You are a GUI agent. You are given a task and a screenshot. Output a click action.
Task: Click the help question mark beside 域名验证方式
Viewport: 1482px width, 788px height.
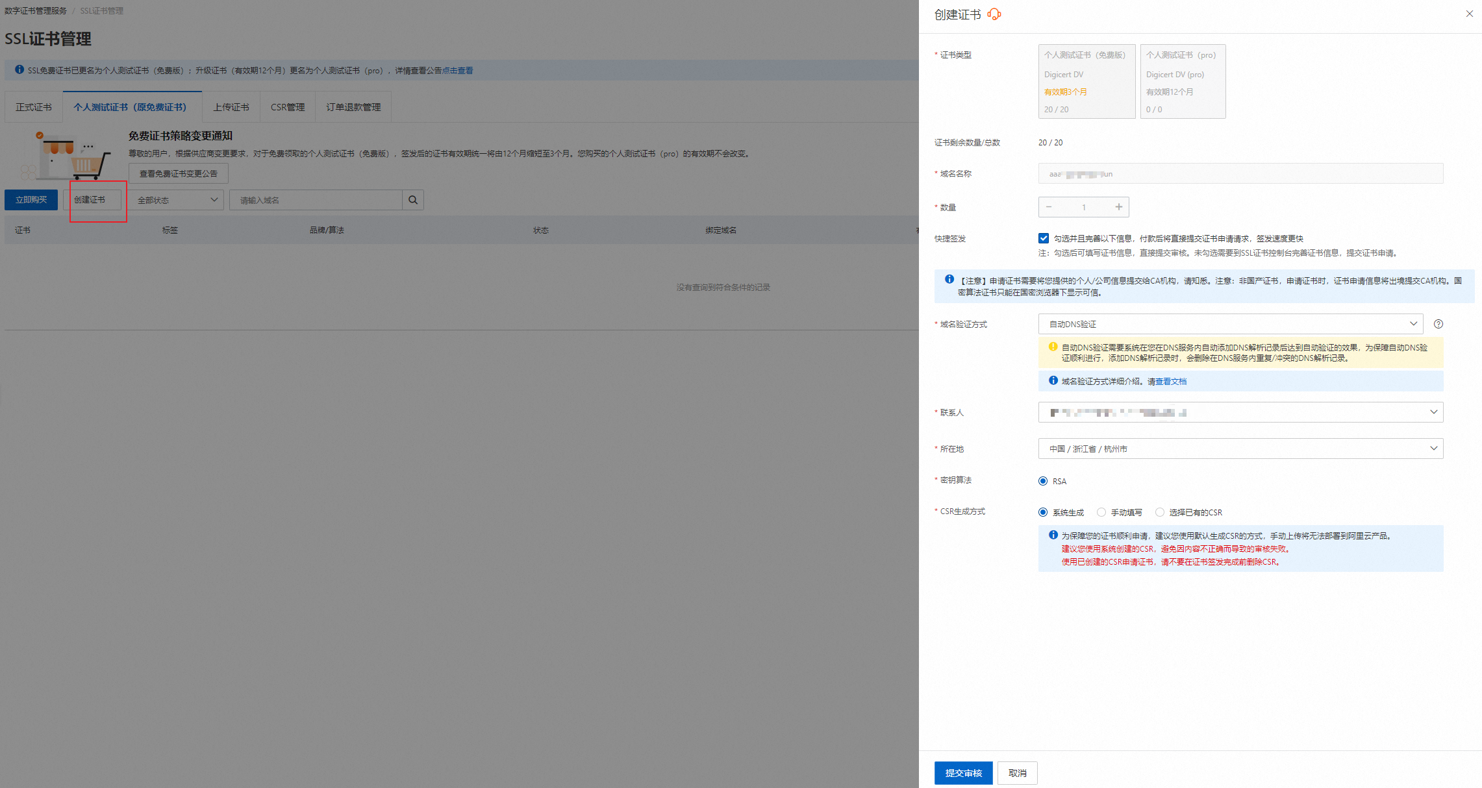1438,324
